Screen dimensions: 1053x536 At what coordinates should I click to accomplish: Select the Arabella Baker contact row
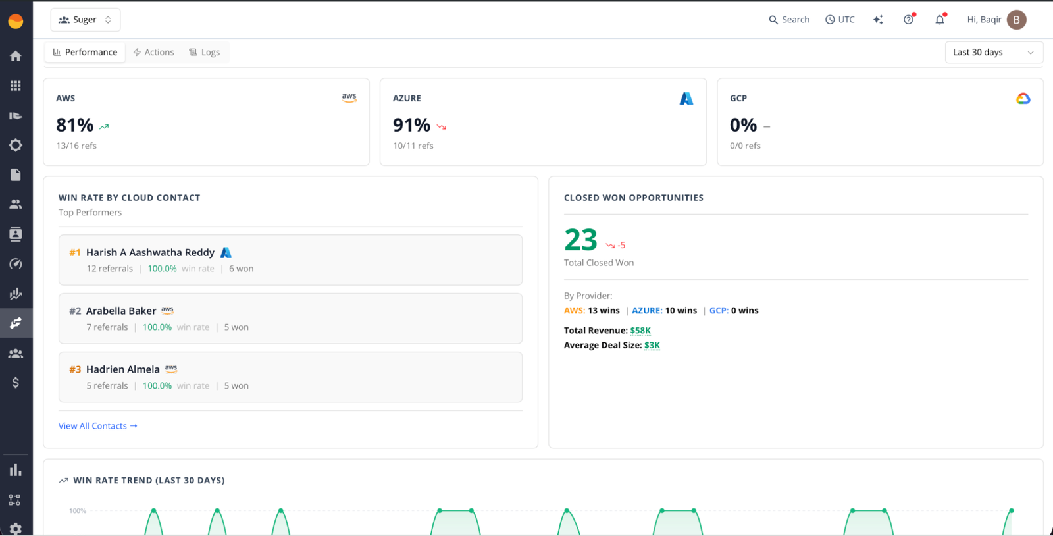click(290, 319)
